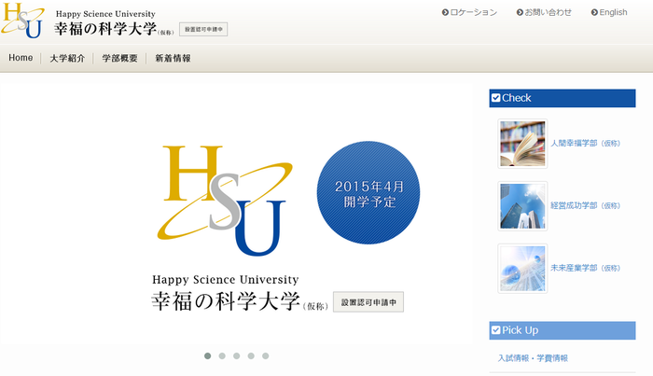
Task: Click the arrow icon beside ロケーション
Action: (445, 12)
